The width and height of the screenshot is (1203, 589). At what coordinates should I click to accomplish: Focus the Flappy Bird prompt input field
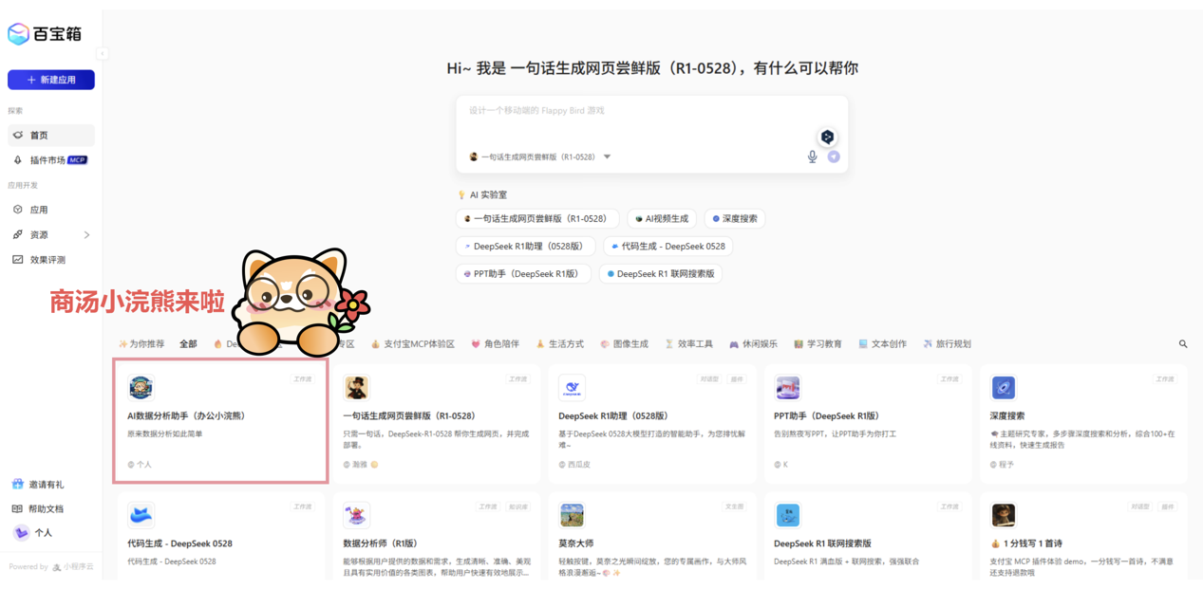[x=651, y=111]
